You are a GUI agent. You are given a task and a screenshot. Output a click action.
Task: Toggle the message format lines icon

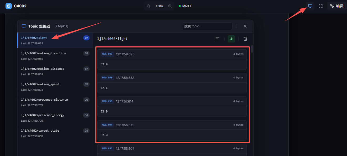pos(217,39)
